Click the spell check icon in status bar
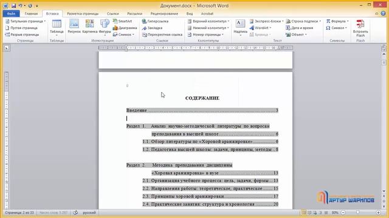This screenshot has height=218, width=389. pos(75,213)
